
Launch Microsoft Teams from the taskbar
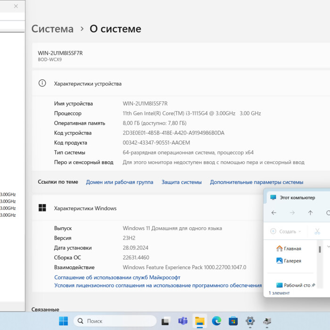coord(183,321)
